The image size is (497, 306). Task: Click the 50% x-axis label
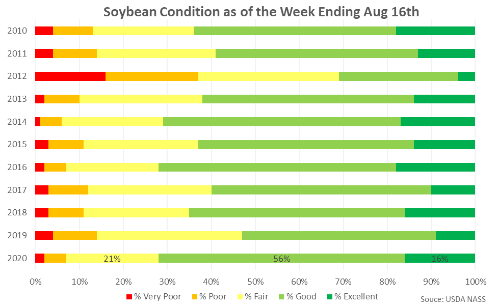pos(255,281)
